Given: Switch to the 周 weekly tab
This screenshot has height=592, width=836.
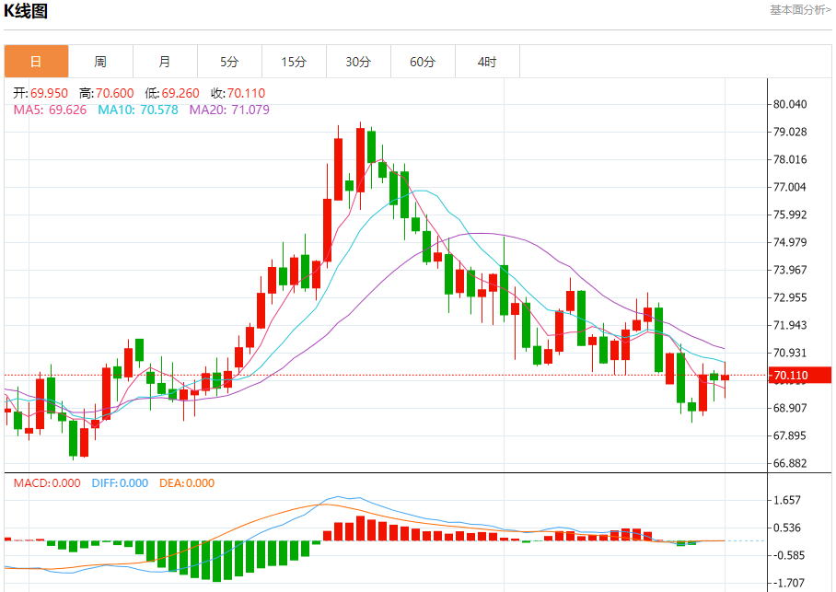Looking at the screenshot, I should tap(100, 62).
